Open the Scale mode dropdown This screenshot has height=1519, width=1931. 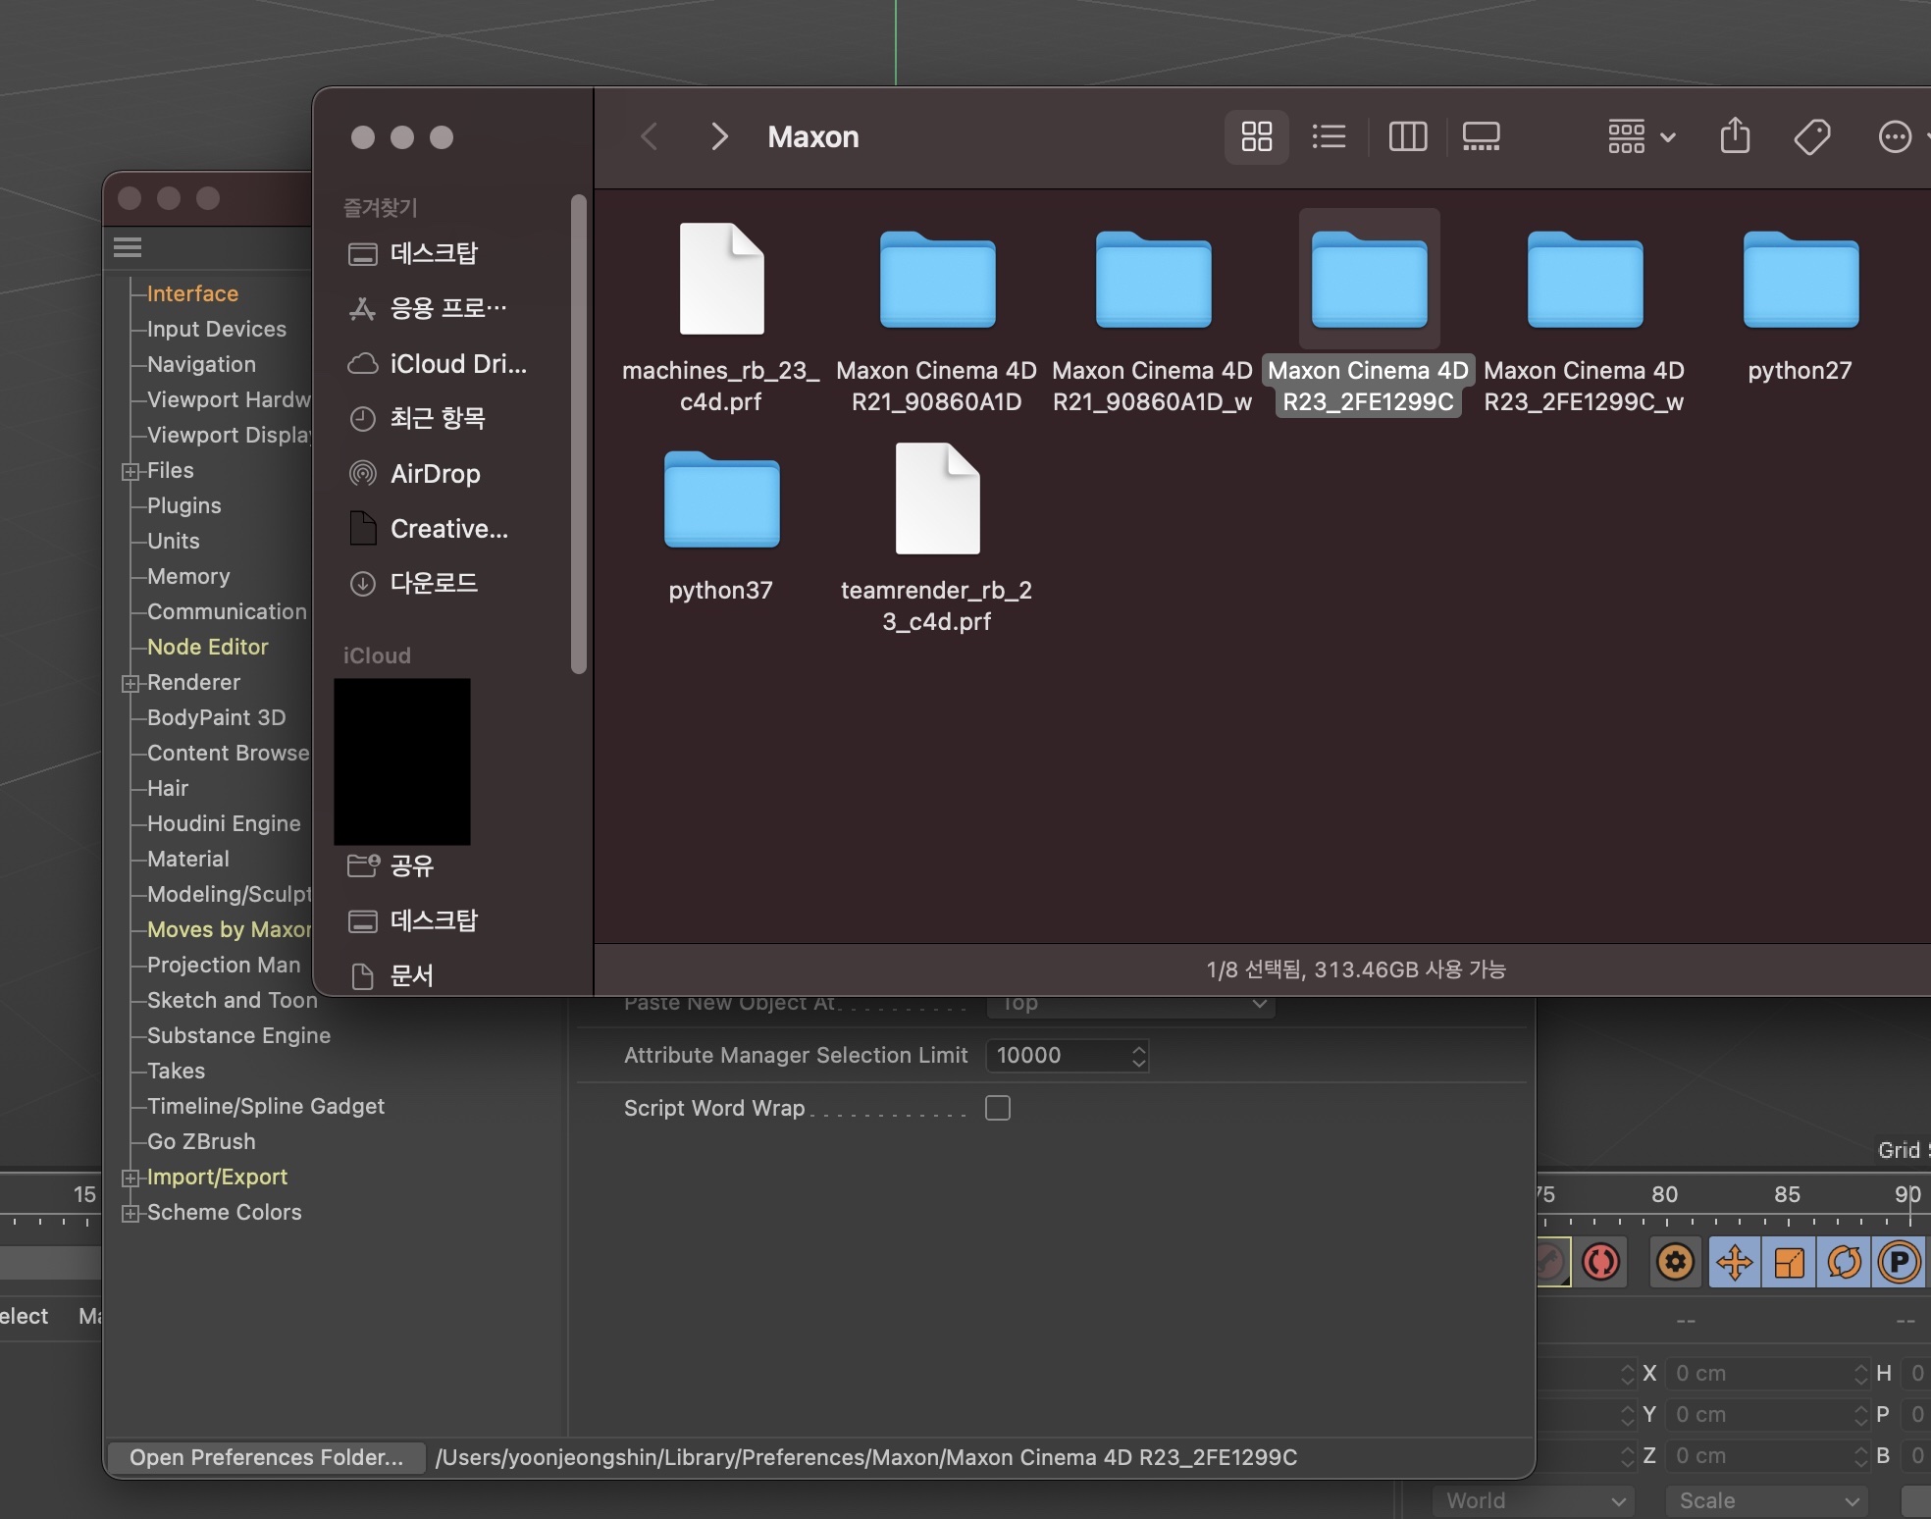point(1768,1500)
